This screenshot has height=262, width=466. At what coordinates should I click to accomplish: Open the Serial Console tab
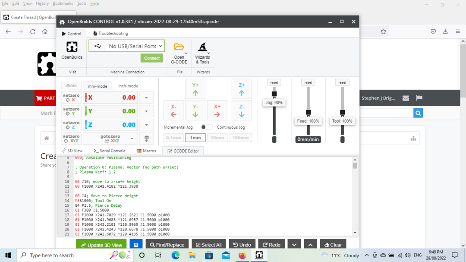pos(109,151)
